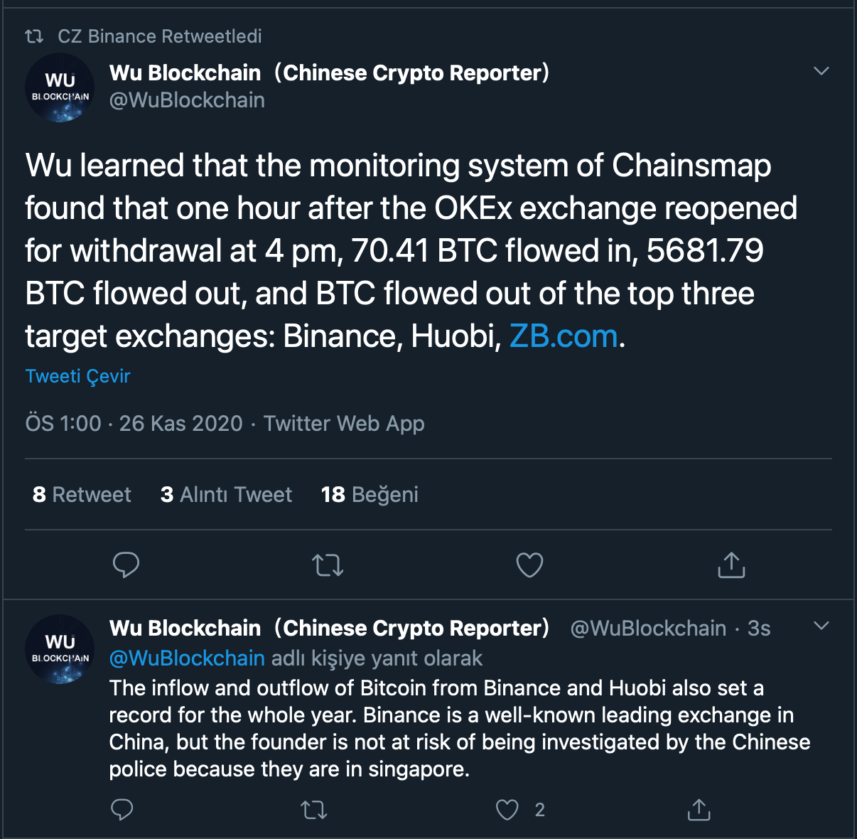View the 8 Retweet list

(82, 494)
